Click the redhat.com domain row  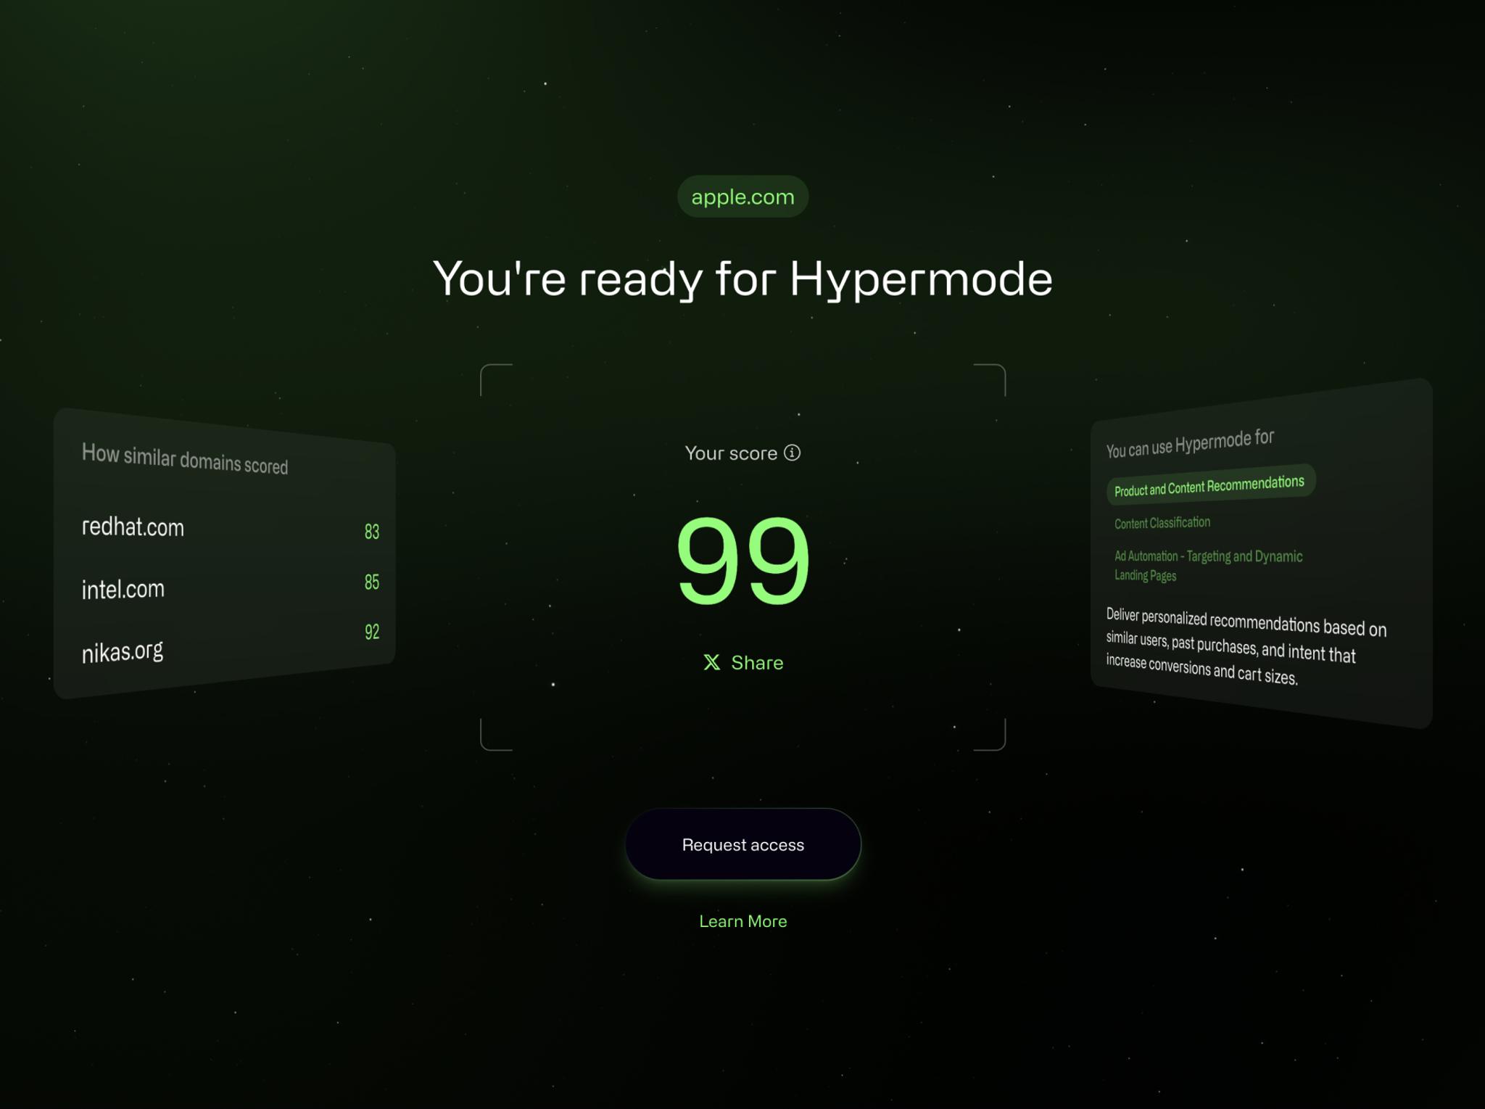pyautogui.click(x=133, y=527)
